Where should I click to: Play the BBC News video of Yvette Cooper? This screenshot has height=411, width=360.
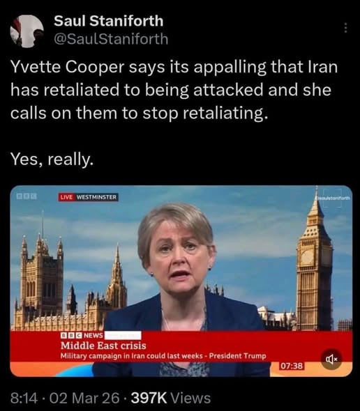(181, 281)
